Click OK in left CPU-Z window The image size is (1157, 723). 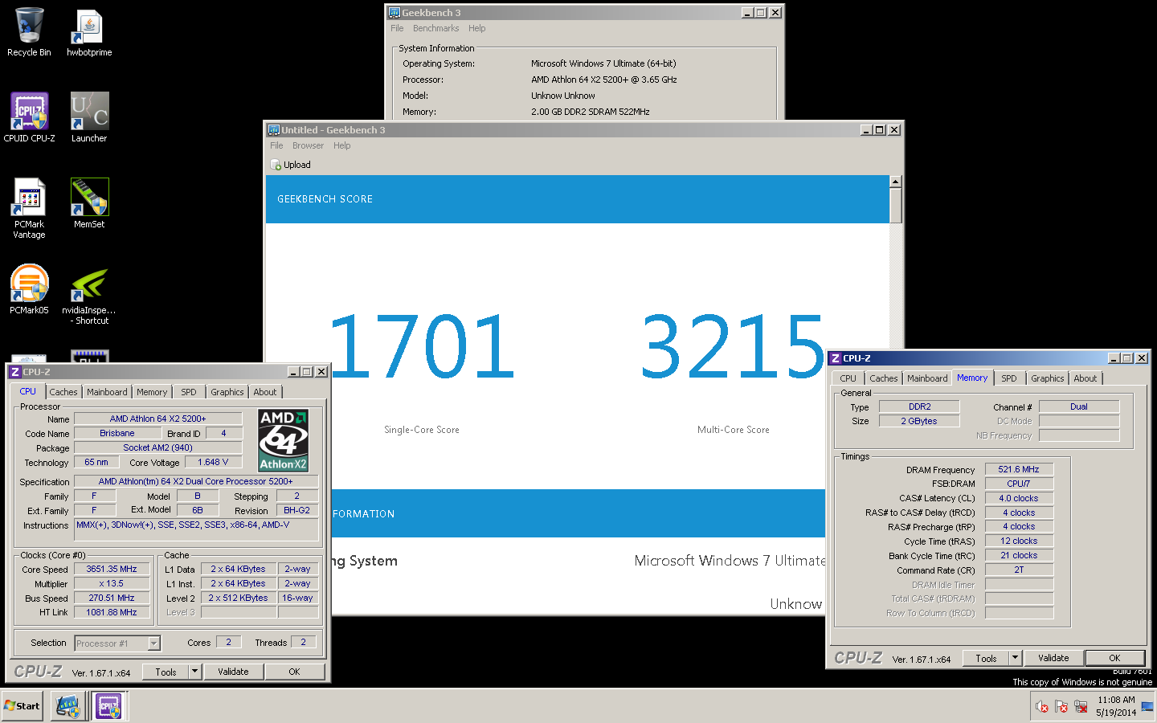pyautogui.click(x=294, y=672)
